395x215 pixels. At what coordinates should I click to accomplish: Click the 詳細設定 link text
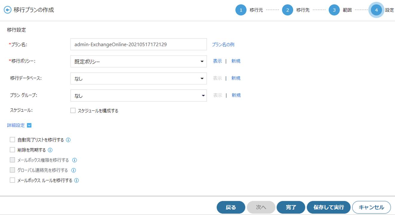16,125
